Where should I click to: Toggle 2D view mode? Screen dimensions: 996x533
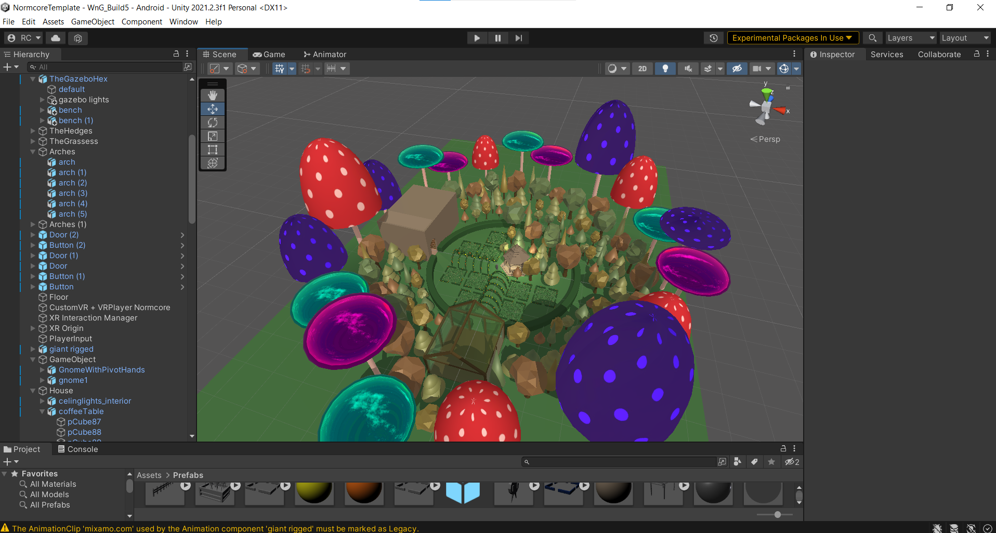coord(643,69)
